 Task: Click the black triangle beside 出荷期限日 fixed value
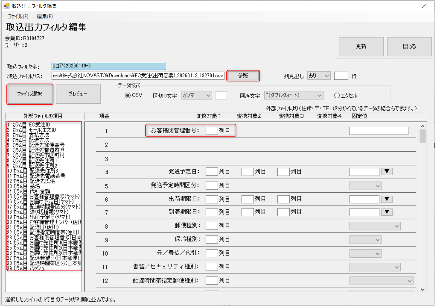(x=387, y=199)
